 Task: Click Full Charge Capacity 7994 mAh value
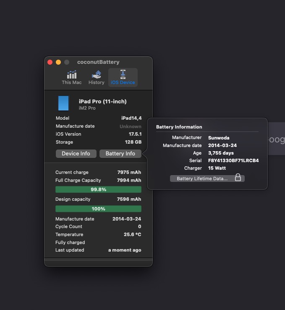coord(129,180)
